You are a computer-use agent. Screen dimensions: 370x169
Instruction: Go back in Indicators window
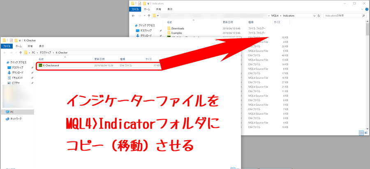(133, 16)
